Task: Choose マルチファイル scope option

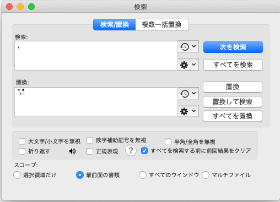Action: 206,175
